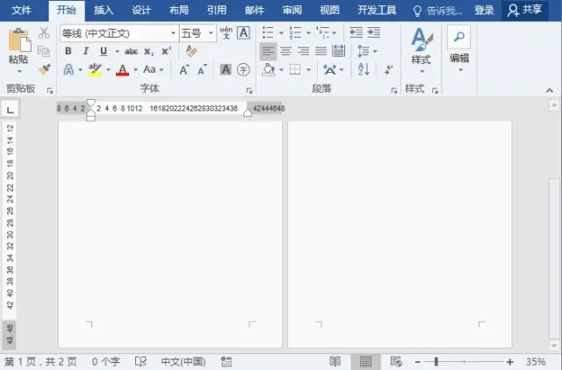Click the zoom slider handle
562x370 pixels.
click(x=436, y=362)
